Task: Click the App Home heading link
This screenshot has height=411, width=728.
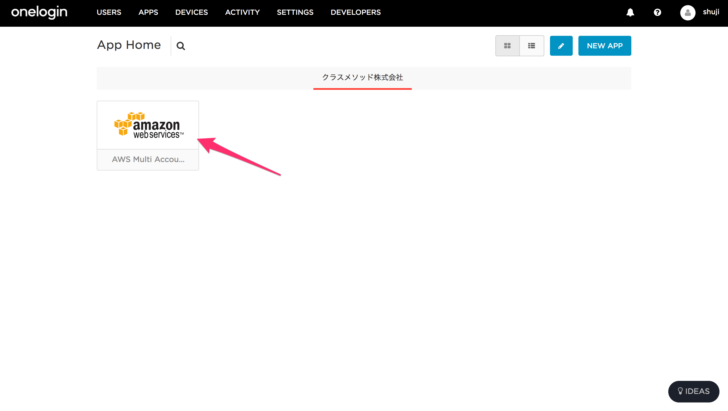Action: click(129, 45)
